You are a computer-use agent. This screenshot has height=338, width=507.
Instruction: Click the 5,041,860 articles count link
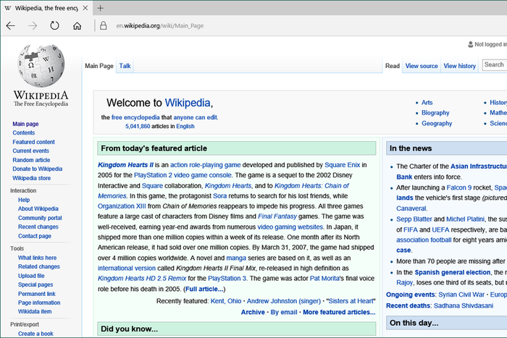pyautogui.click(x=138, y=127)
